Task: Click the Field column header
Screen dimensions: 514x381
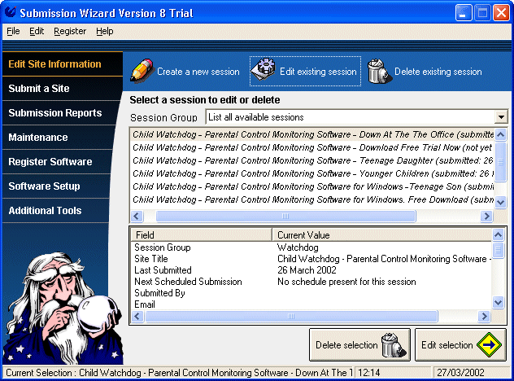Action: click(201, 235)
